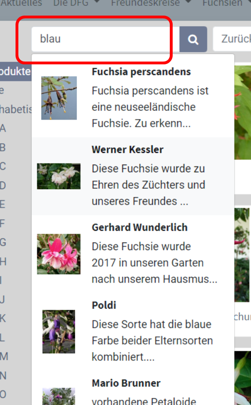This screenshot has height=405, width=251.
Task: Focus the search field containing "blau"
Action: tap(105, 39)
